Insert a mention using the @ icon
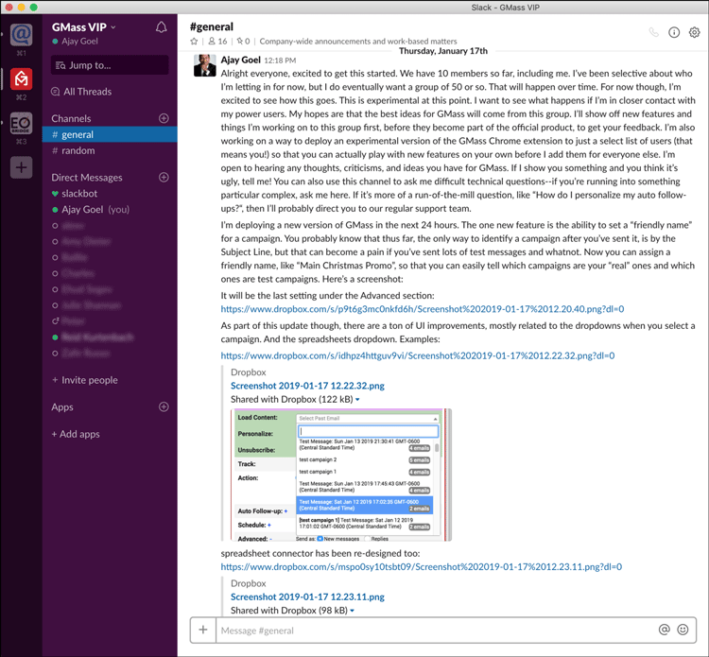 [665, 630]
